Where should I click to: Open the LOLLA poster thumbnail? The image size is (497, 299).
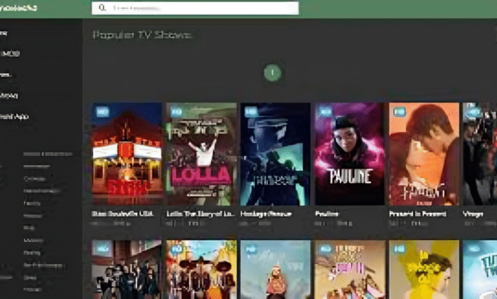[201, 154]
